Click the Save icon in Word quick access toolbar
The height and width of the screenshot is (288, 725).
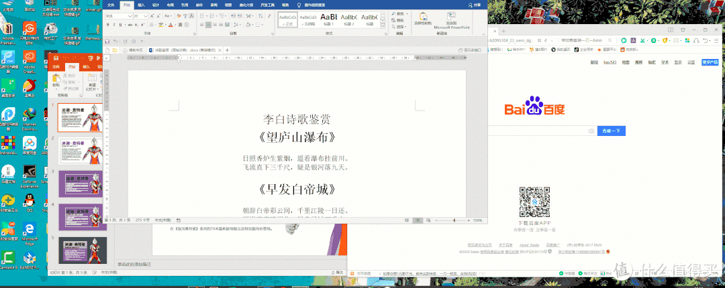[107, 42]
